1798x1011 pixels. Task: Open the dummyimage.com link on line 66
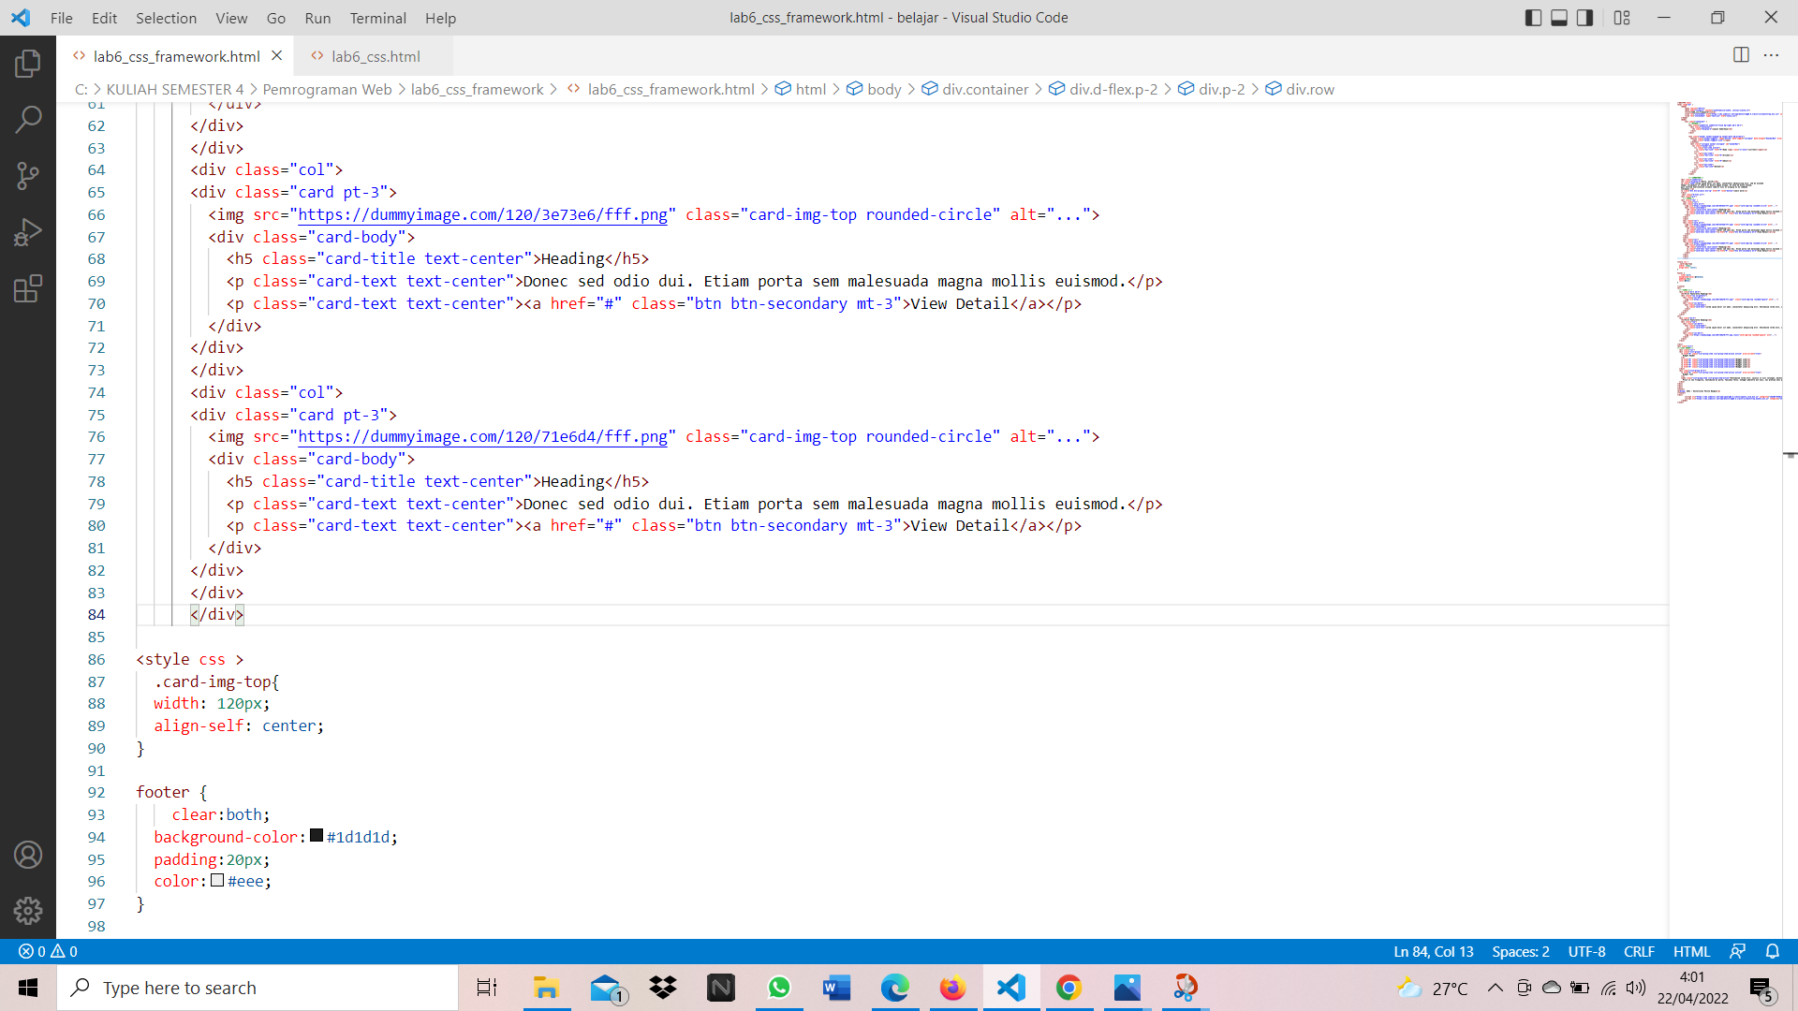482,214
